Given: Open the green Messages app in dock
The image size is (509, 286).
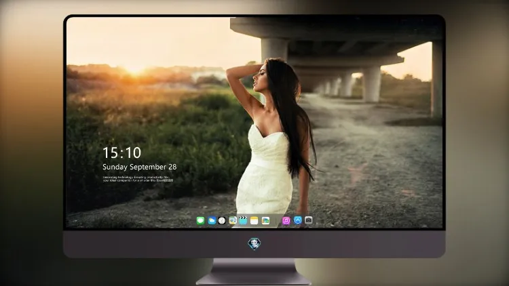Looking at the screenshot, I should 201,221.
